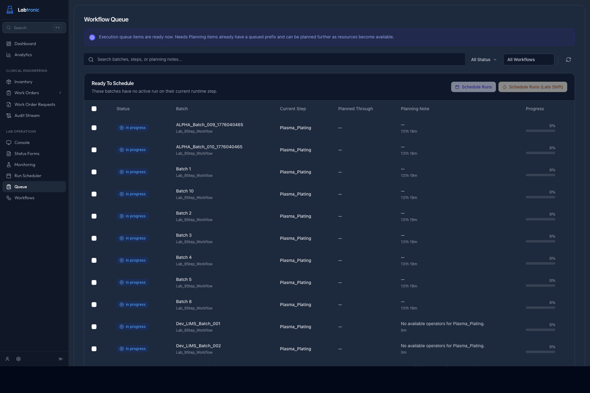Open the All Status dropdown
This screenshot has width=590, height=393.
[x=483, y=59]
